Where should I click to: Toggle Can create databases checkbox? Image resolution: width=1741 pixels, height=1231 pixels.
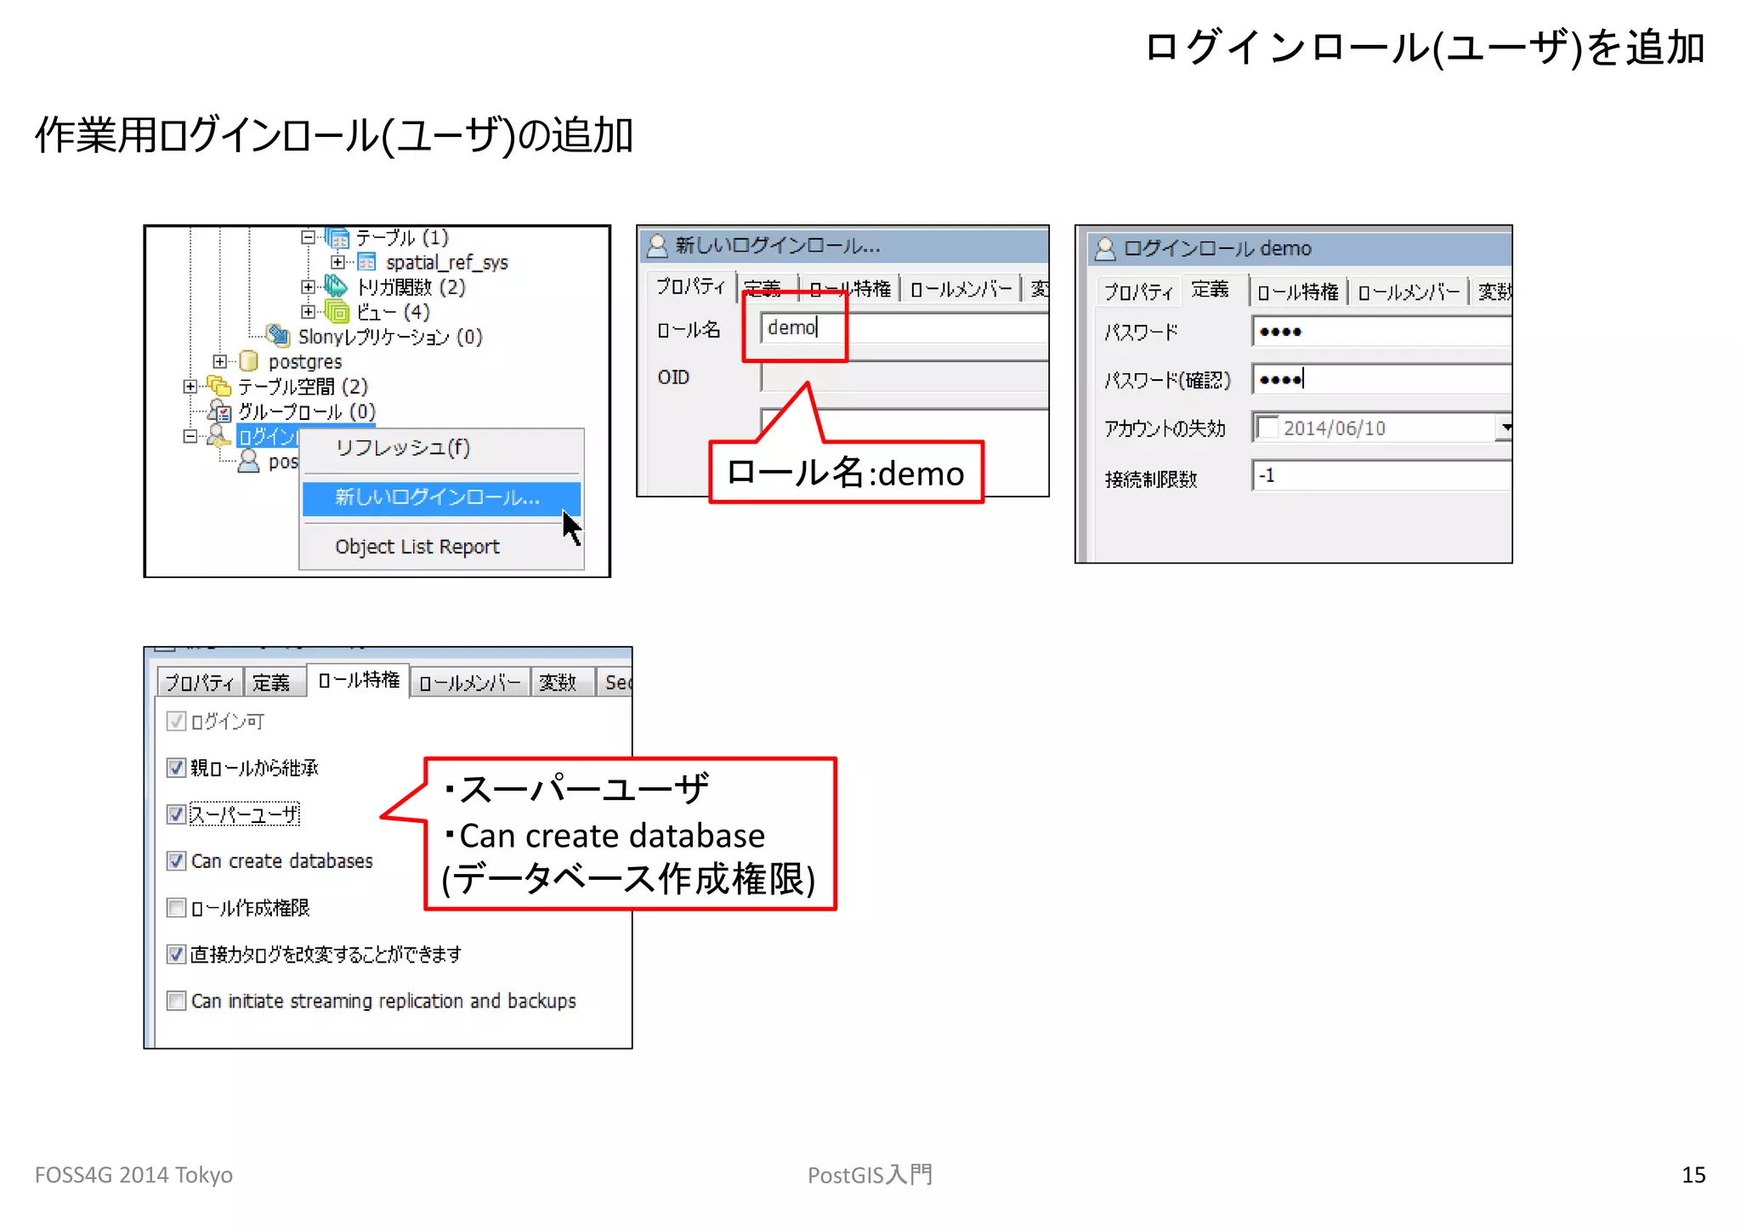176,861
